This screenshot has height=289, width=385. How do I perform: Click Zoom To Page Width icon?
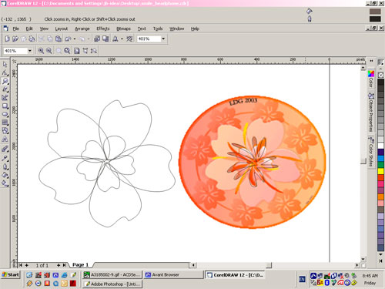coord(85,51)
